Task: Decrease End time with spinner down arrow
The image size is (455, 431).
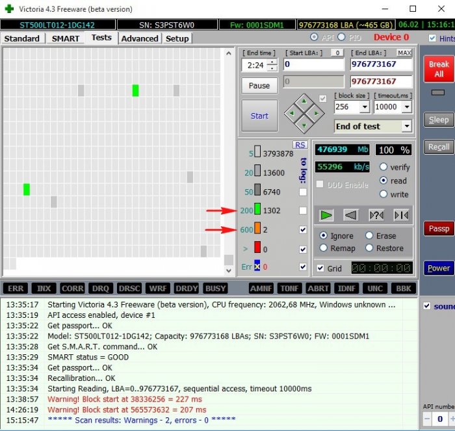Action: pos(272,68)
